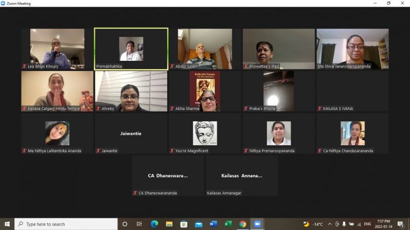Open the notification center icon
This screenshot has height=230, width=410.
point(400,224)
